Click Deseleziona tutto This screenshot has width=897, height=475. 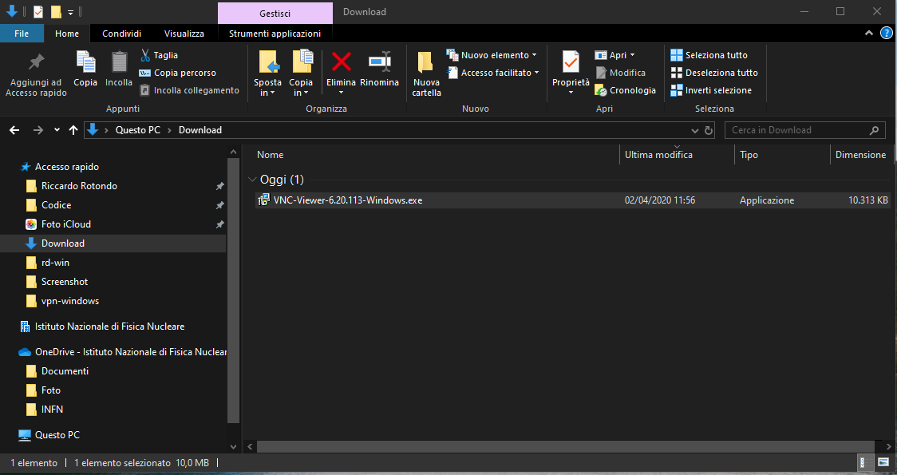[x=714, y=73]
